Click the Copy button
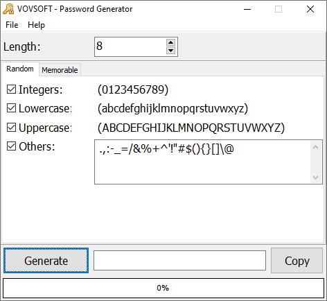The height and width of the screenshot is (301, 327). 297,261
